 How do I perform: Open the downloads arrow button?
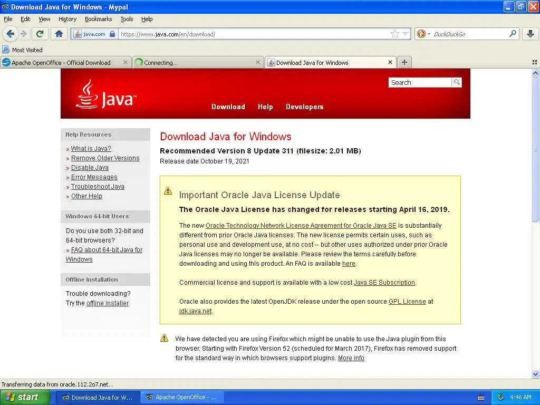(531, 34)
